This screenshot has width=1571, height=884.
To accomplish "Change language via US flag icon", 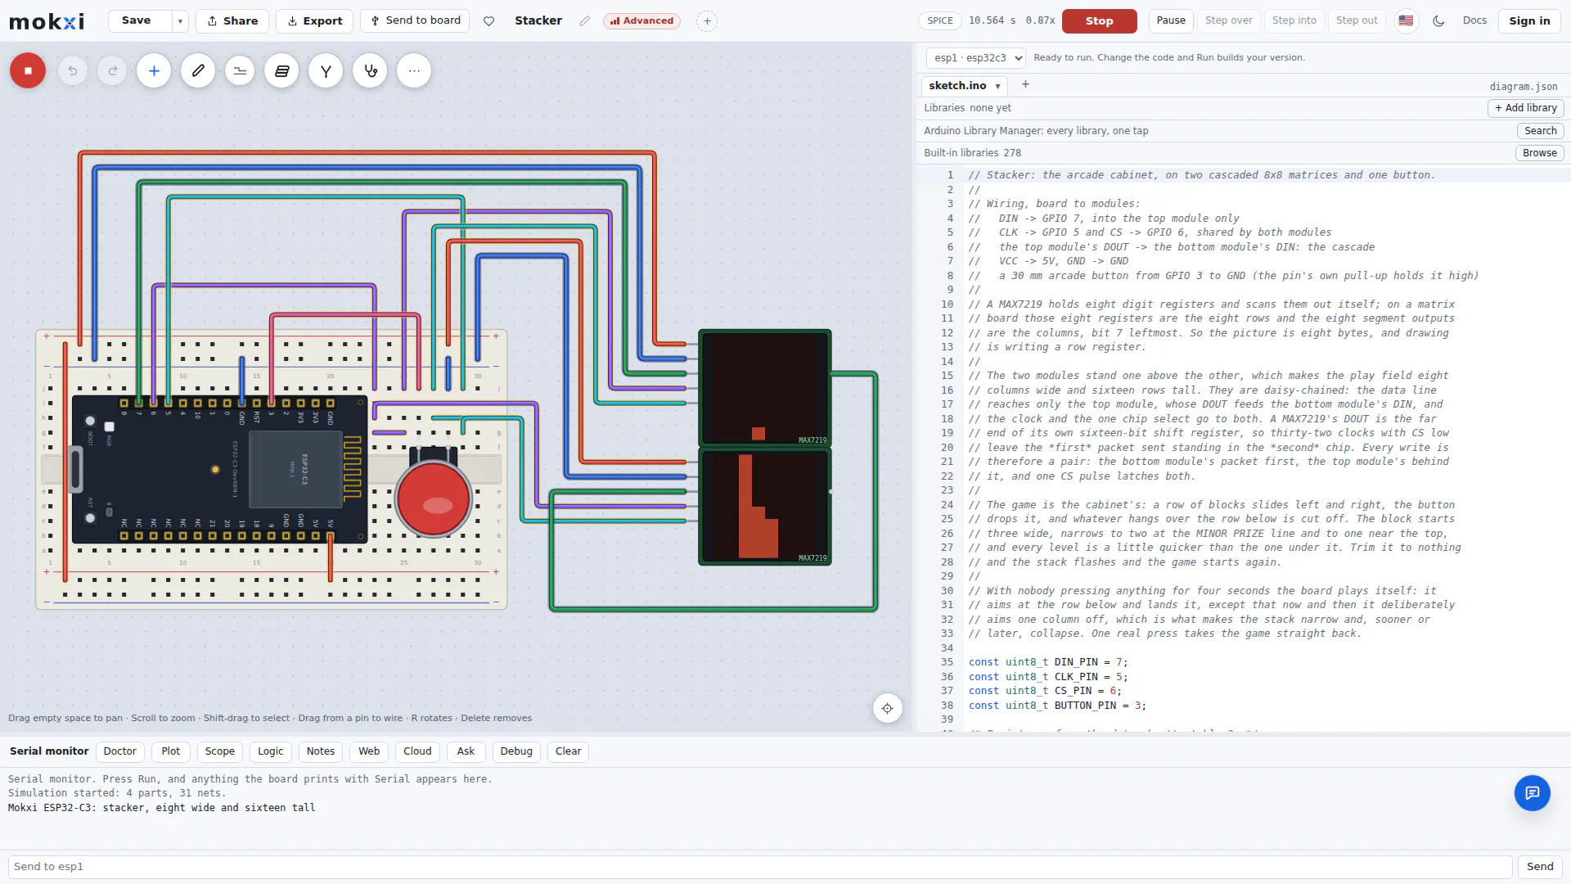I will [1406, 20].
